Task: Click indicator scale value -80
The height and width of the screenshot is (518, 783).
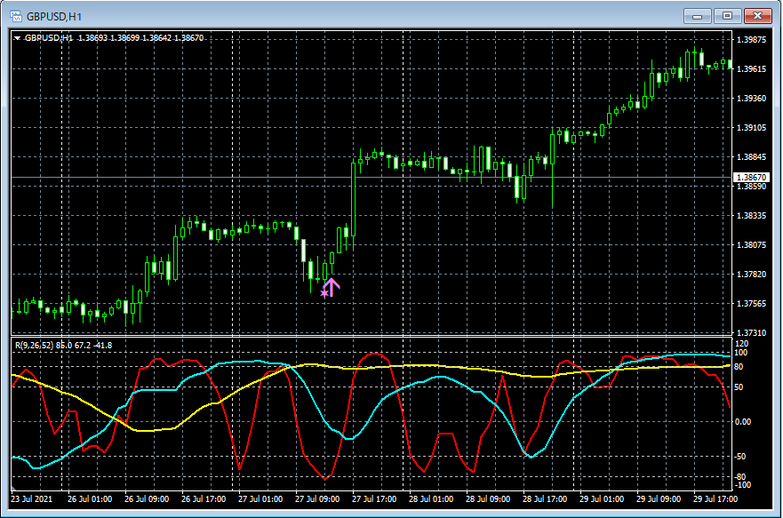Action: 742,477
